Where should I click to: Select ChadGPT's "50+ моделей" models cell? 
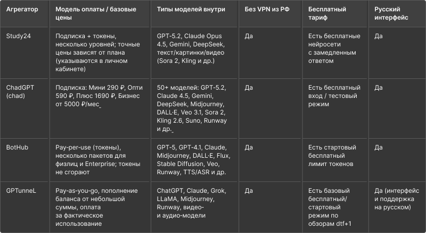(x=192, y=108)
